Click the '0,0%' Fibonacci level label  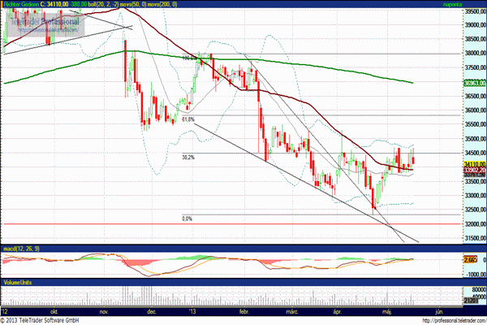187,219
